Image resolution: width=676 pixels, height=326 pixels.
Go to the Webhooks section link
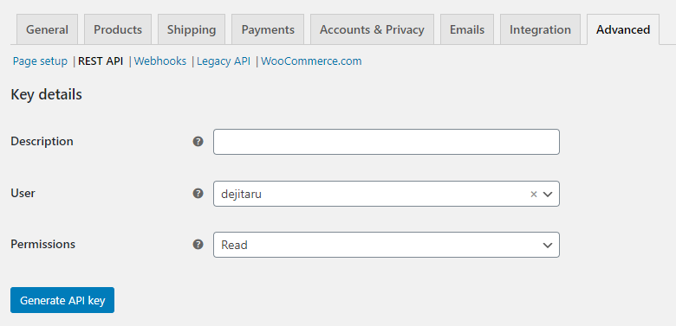click(x=160, y=61)
